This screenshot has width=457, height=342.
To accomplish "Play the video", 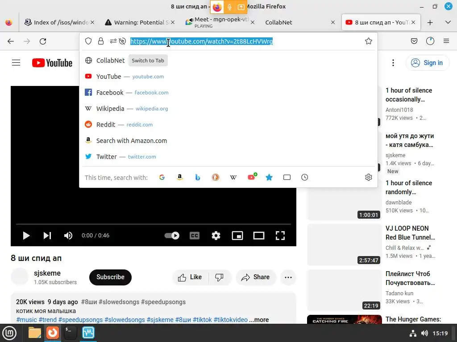I will pyautogui.click(x=26, y=236).
